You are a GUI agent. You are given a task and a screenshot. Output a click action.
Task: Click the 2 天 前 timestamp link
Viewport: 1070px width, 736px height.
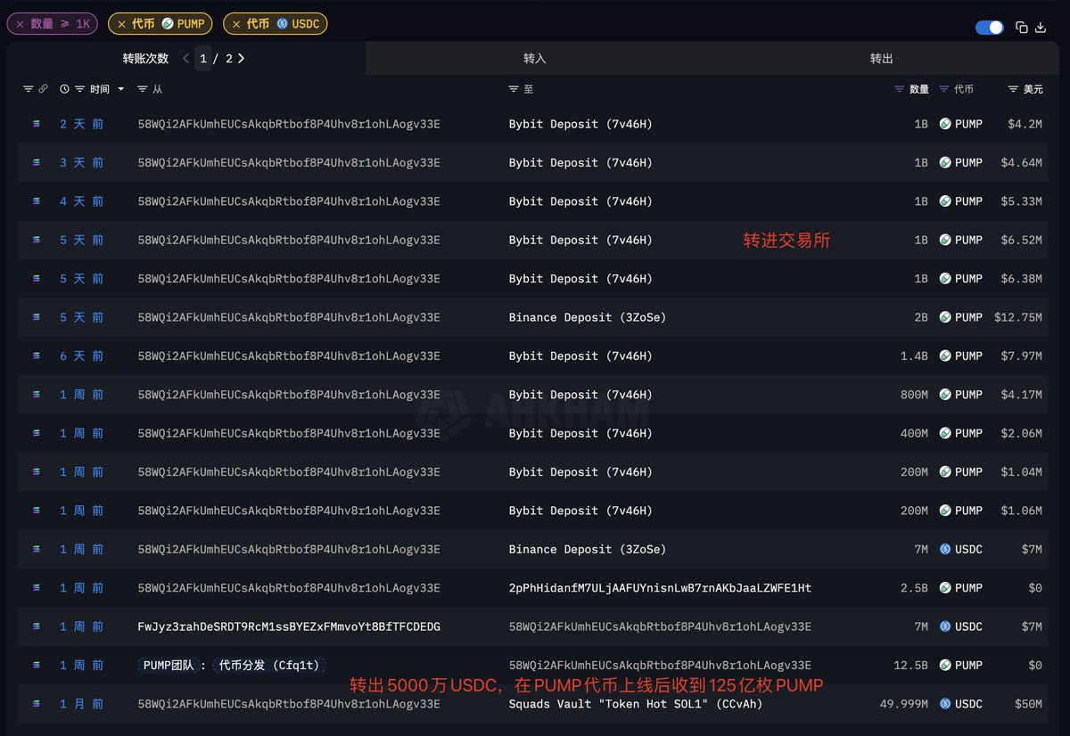point(82,124)
